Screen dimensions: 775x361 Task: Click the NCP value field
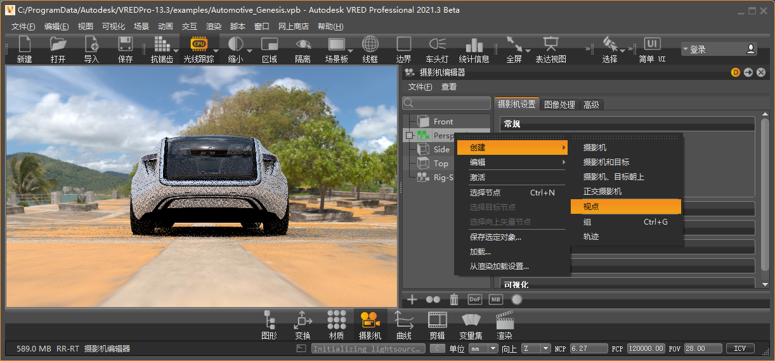pos(589,348)
